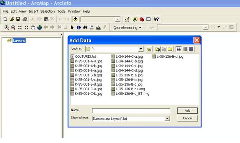Launch ArcCatalog from toolbar icon

[135, 19]
